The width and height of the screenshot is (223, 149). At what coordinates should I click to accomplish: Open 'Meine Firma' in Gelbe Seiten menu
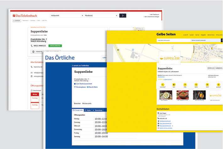211,35
